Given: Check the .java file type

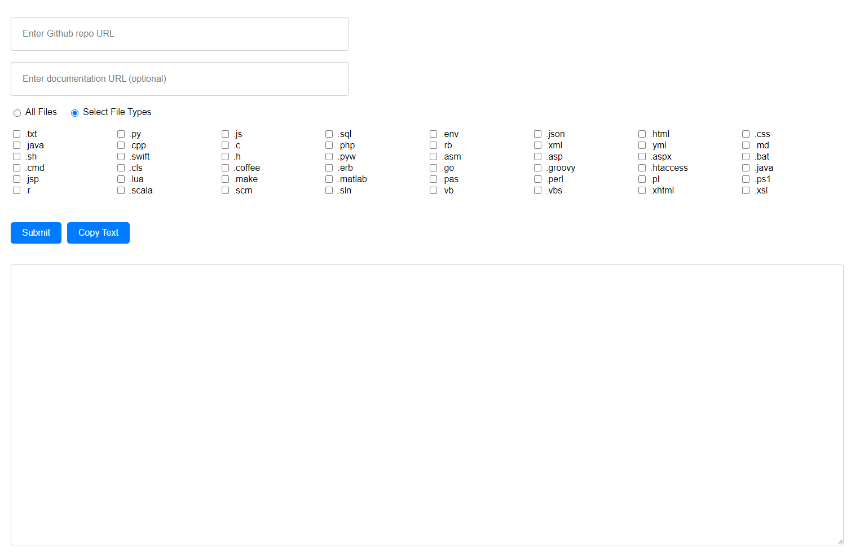Looking at the screenshot, I should tap(16, 145).
